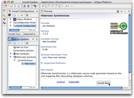Click the toolbar icon with the D document
The width and height of the screenshot is (134, 98).
[x=28, y=6]
